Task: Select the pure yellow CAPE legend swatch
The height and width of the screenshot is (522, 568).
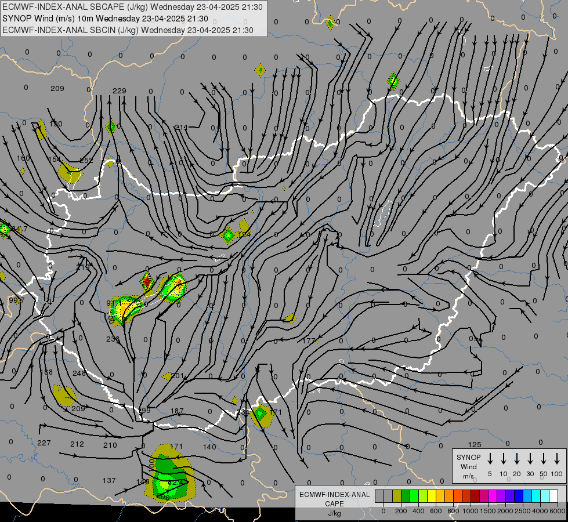Action: 432,496
